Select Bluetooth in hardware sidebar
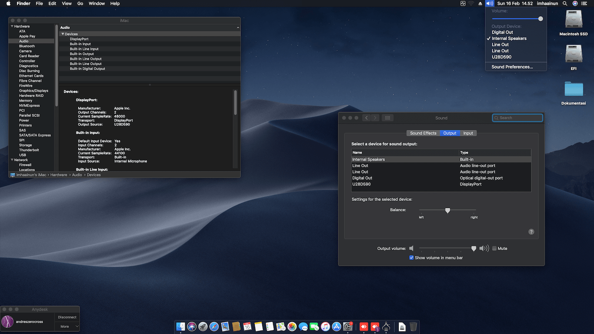The height and width of the screenshot is (334, 594). (27, 46)
